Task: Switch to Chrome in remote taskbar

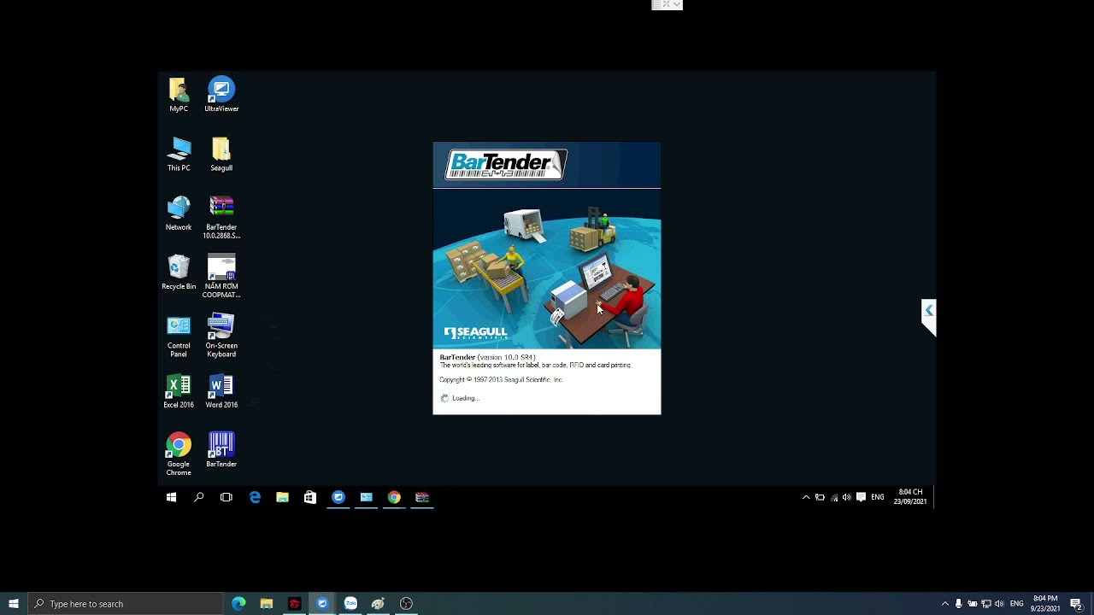Action: click(394, 497)
